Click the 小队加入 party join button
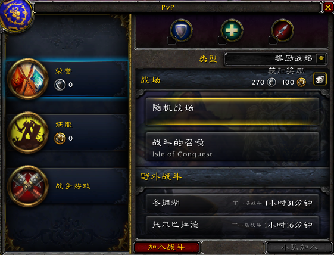 point(299,247)
